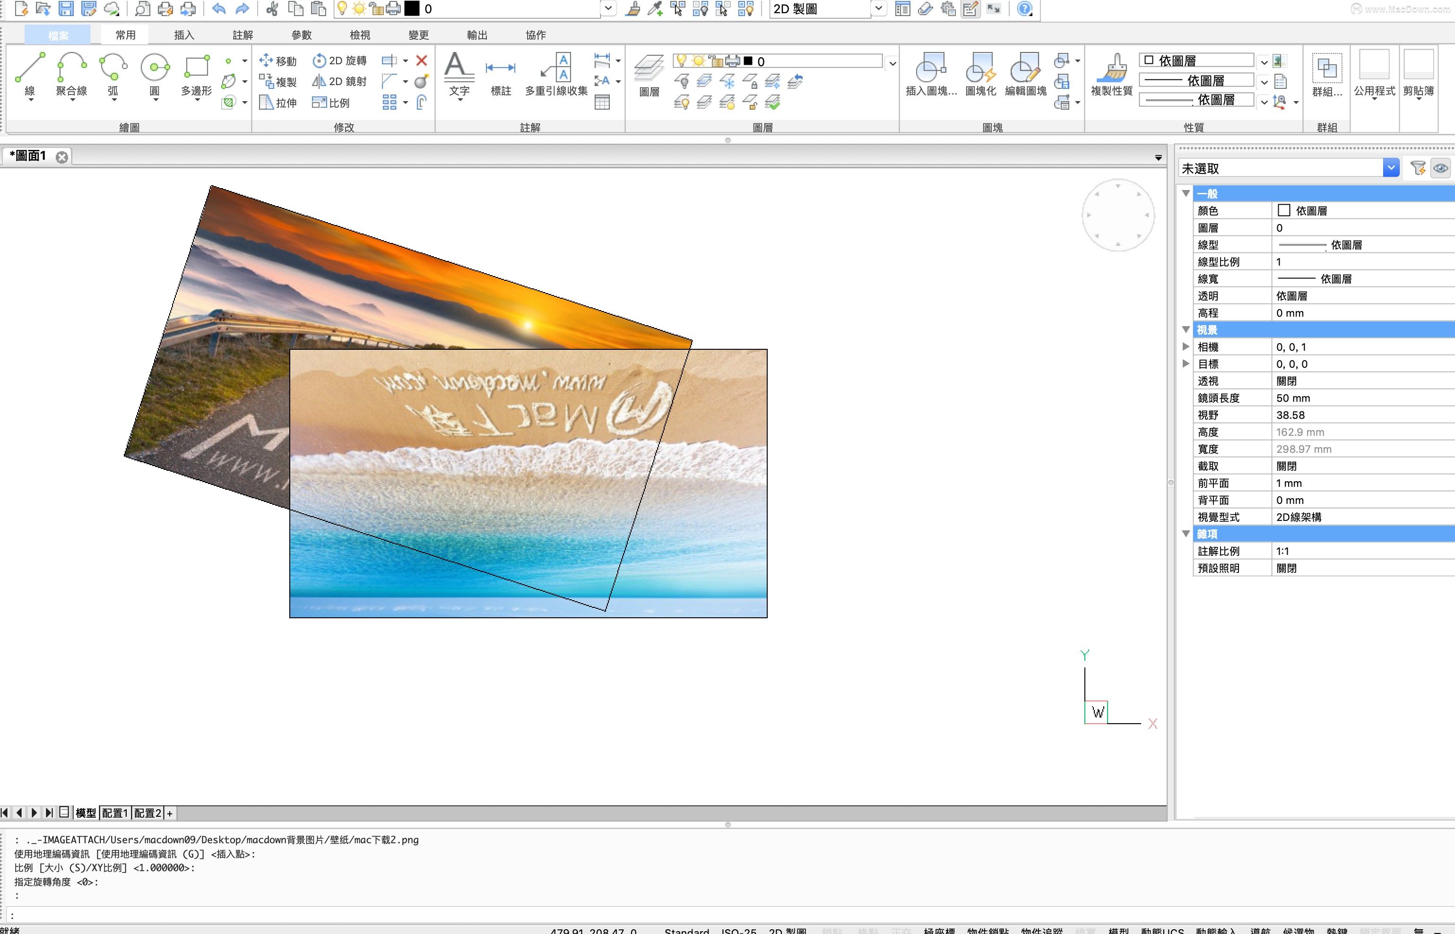Open the top toolbar layer dropdown arrow
Image resolution: width=1455 pixels, height=934 pixels.
point(608,9)
